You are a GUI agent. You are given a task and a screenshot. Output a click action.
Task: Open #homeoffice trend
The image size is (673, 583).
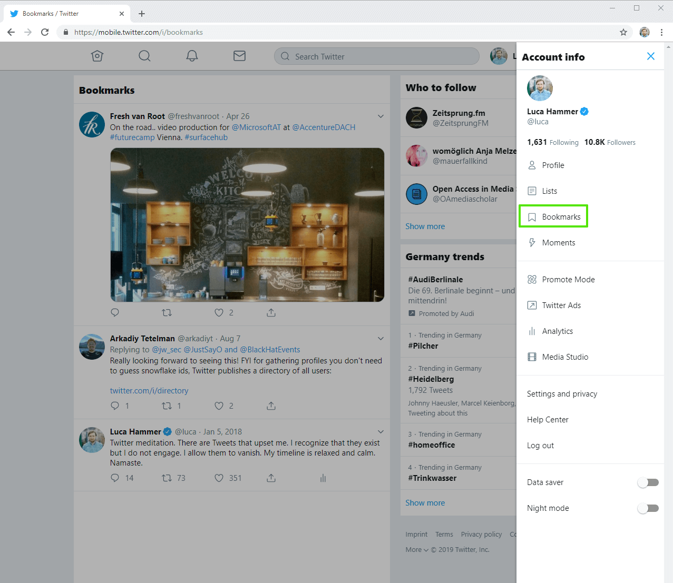432,445
